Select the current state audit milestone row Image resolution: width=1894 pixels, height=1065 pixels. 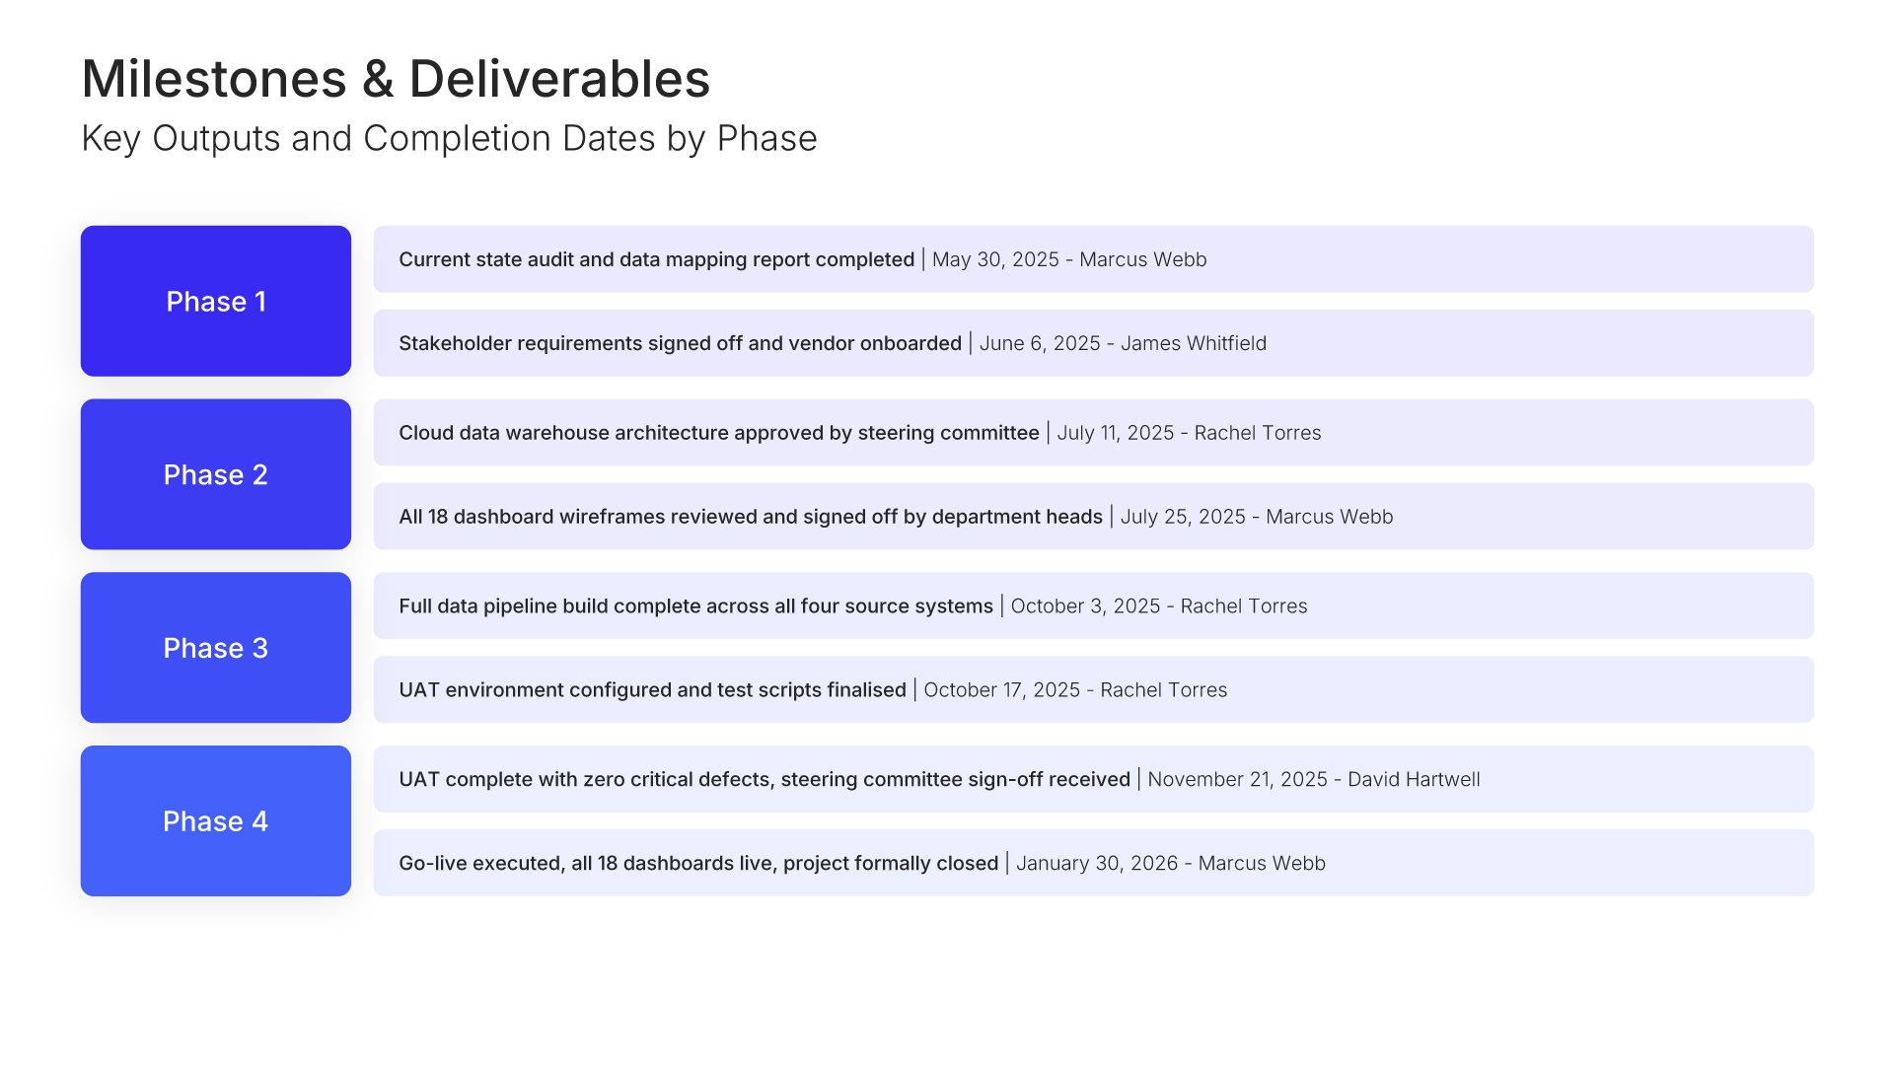coord(1093,259)
